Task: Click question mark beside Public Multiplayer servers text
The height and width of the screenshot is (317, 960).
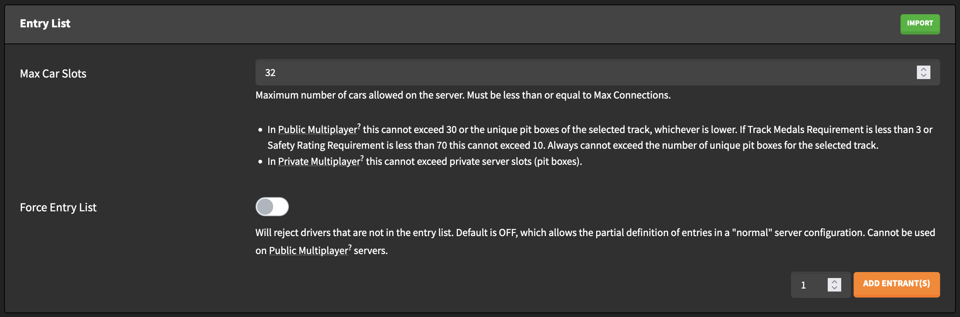Action: (350, 247)
